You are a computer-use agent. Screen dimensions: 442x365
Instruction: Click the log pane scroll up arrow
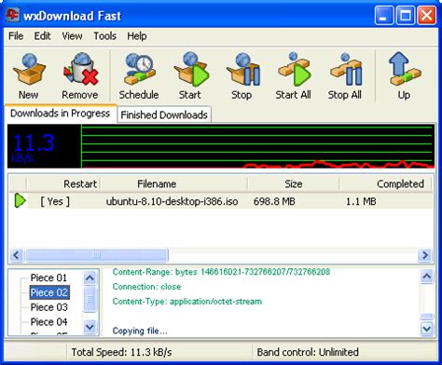click(427, 277)
